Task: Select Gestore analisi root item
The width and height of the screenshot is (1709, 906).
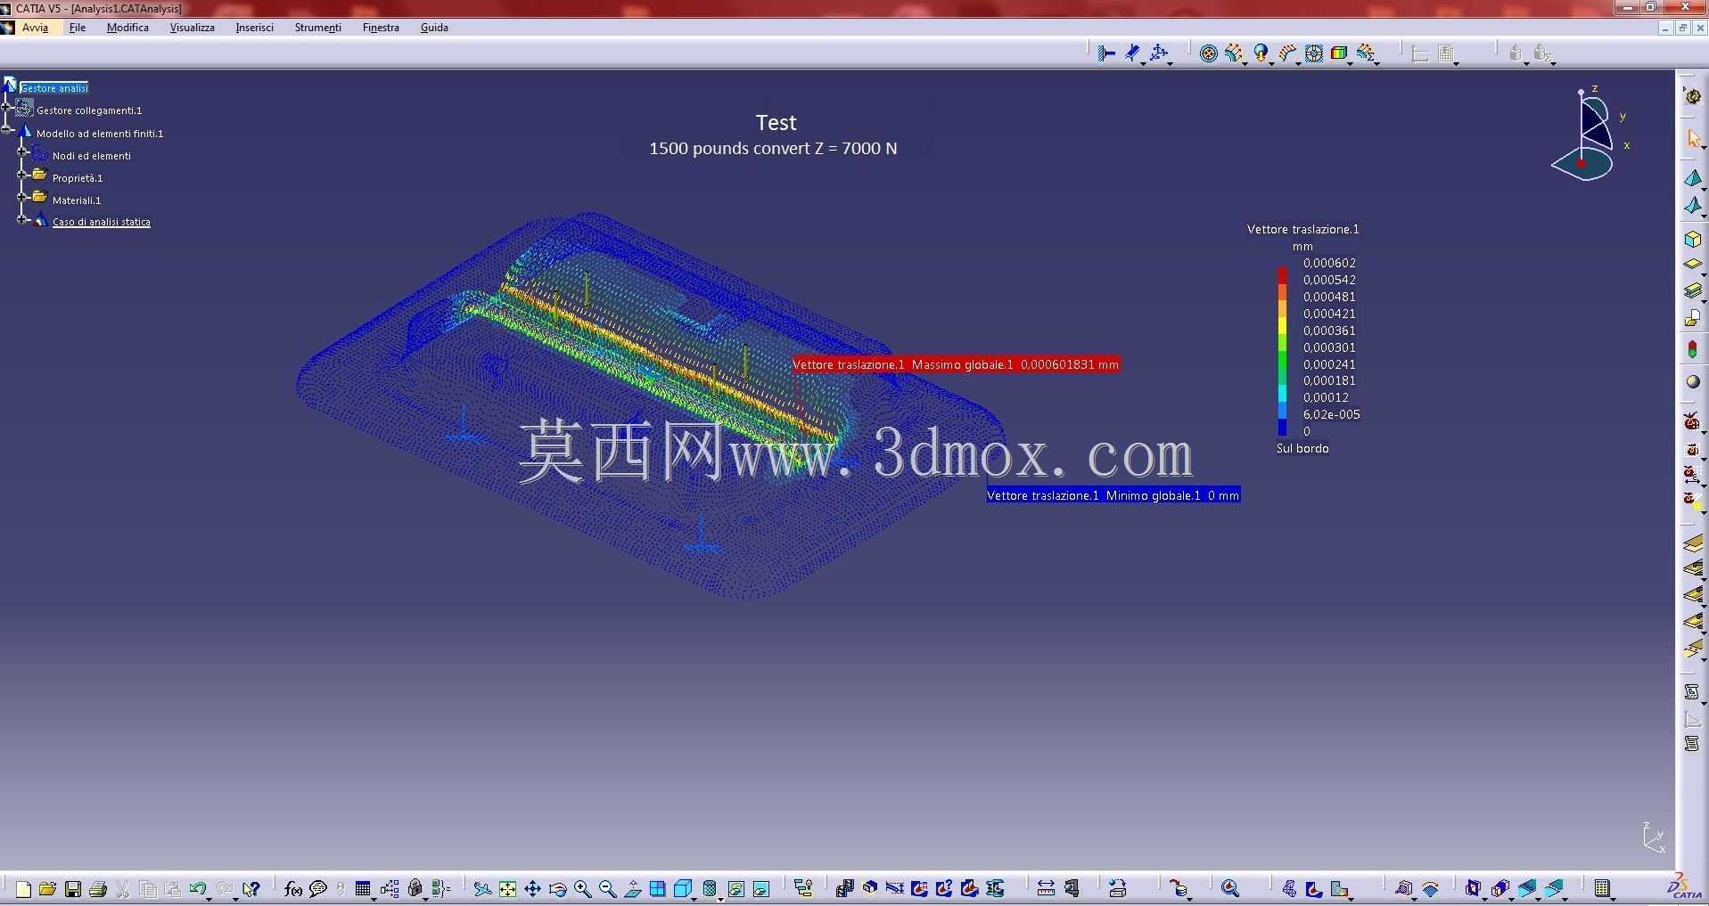Action: pyautogui.click(x=54, y=88)
